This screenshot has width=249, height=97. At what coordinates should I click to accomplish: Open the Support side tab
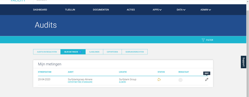click(x=243, y=62)
